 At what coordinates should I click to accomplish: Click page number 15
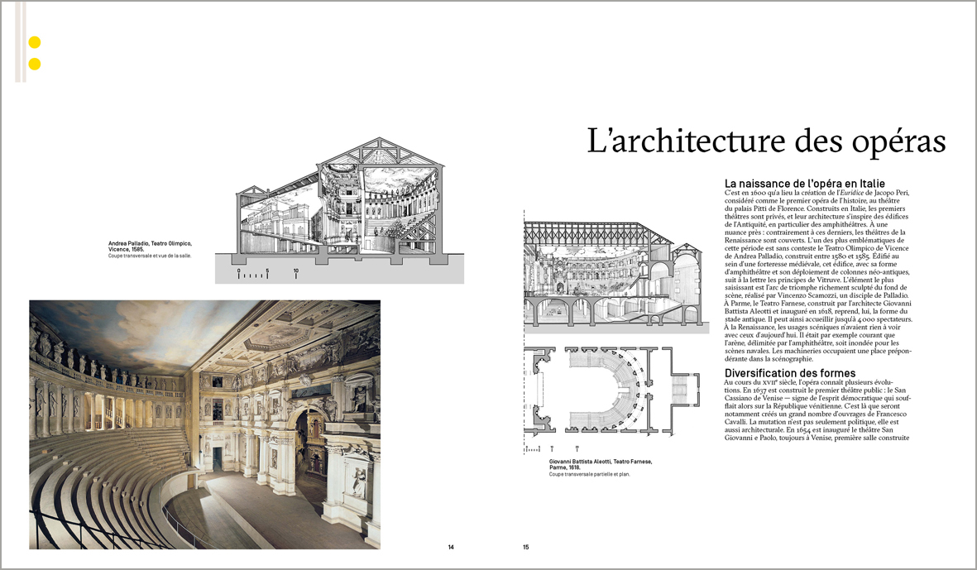point(526,547)
